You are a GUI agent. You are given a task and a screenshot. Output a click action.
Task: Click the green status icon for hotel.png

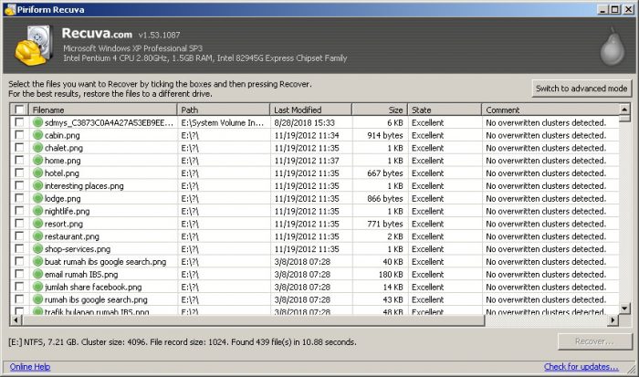point(38,173)
